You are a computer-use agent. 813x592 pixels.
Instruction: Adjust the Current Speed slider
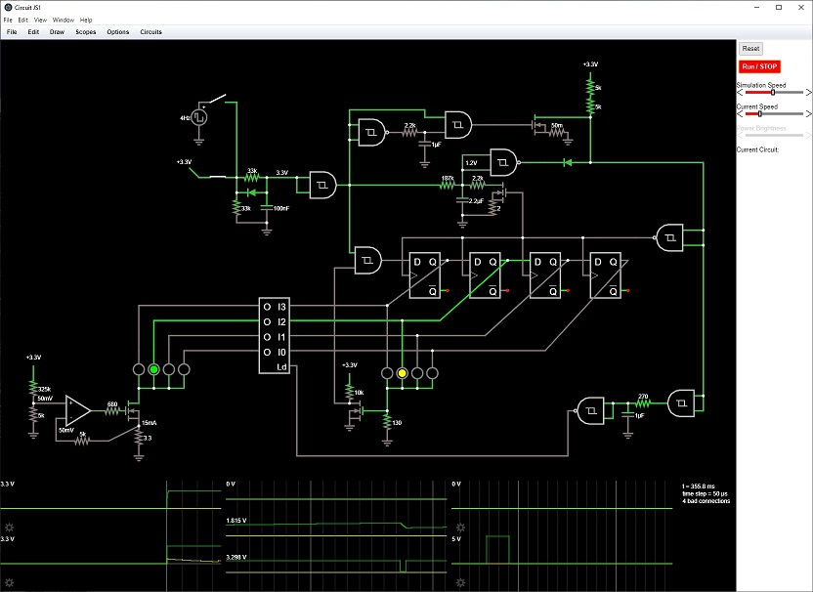point(773,114)
